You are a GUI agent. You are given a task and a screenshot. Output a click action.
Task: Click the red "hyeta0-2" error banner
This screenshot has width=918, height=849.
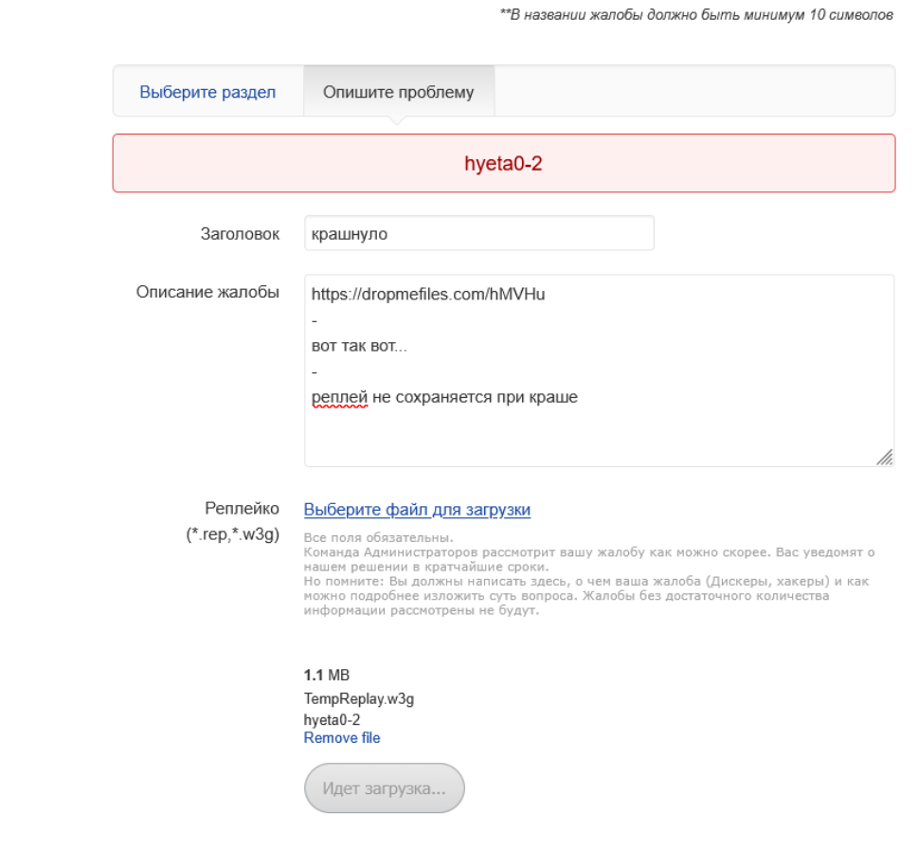tap(503, 163)
